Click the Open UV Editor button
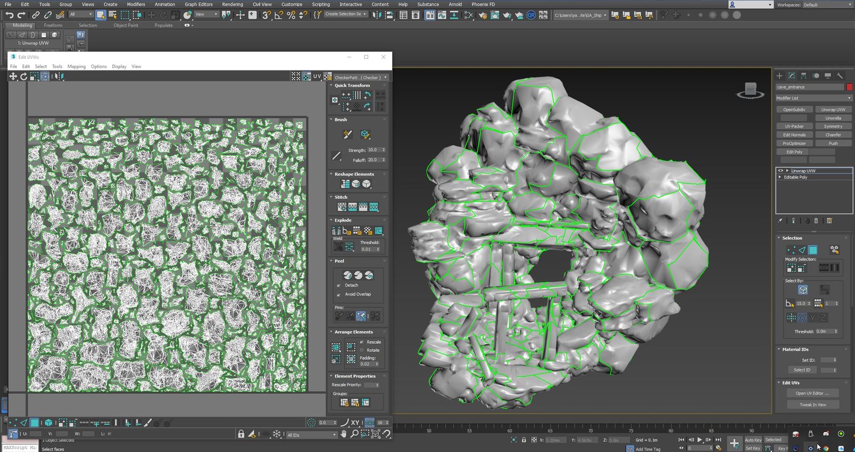This screenshot has width=855, height=452. coord(812,393)
